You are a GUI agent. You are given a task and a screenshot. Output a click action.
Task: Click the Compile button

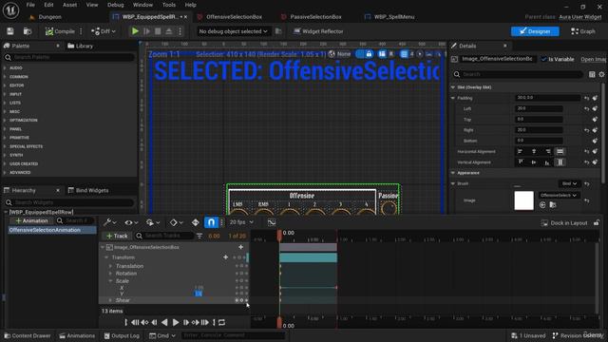click(60, 31)
